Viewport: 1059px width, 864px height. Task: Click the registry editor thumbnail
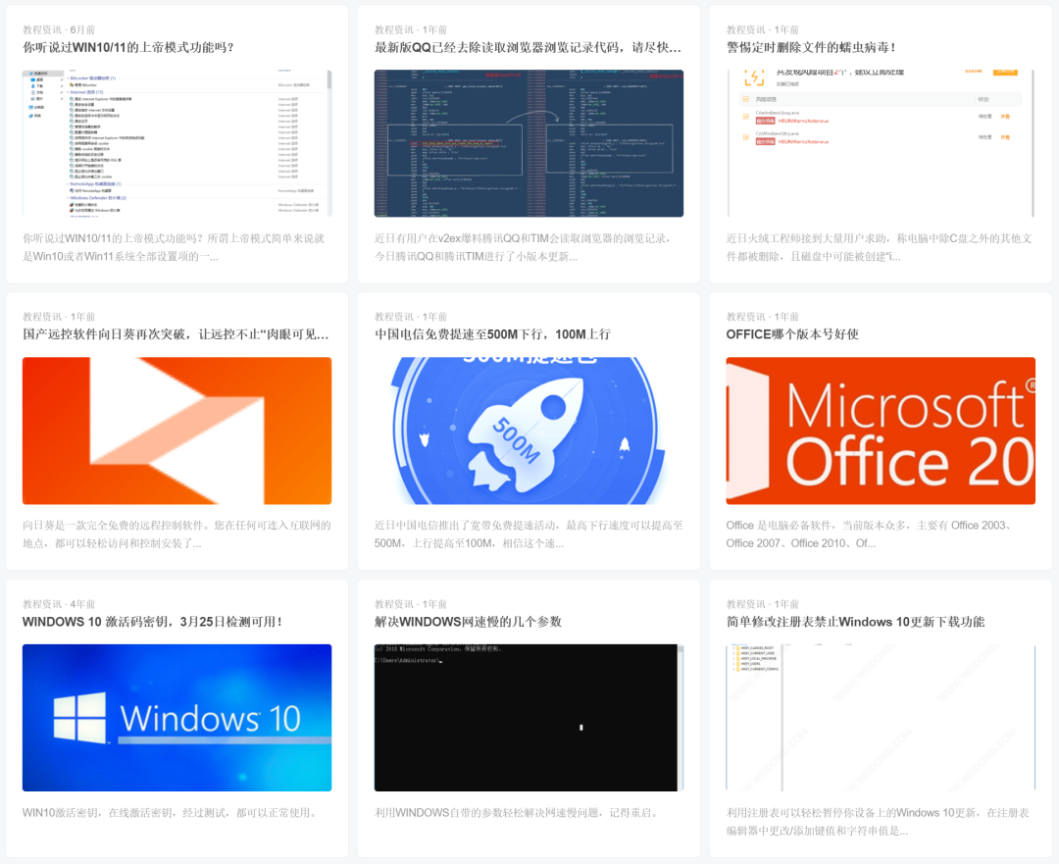tap(881, 718)
